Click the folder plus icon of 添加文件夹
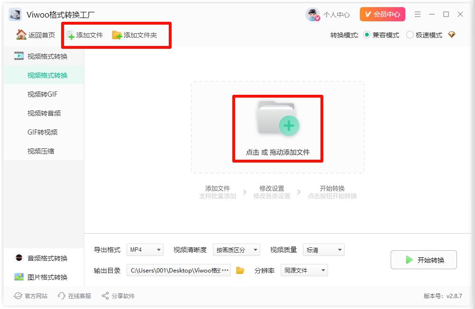This screenshot has width=475, height=309. (x=117, y=35)
